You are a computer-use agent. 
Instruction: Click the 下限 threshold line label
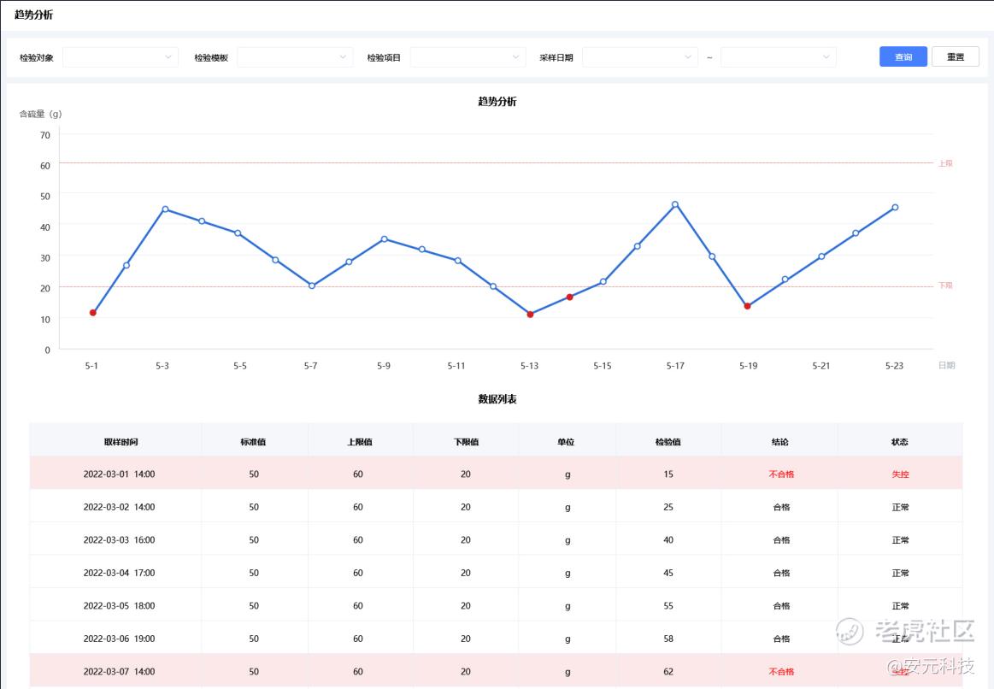pyautogui.click(x=945, y=286)
